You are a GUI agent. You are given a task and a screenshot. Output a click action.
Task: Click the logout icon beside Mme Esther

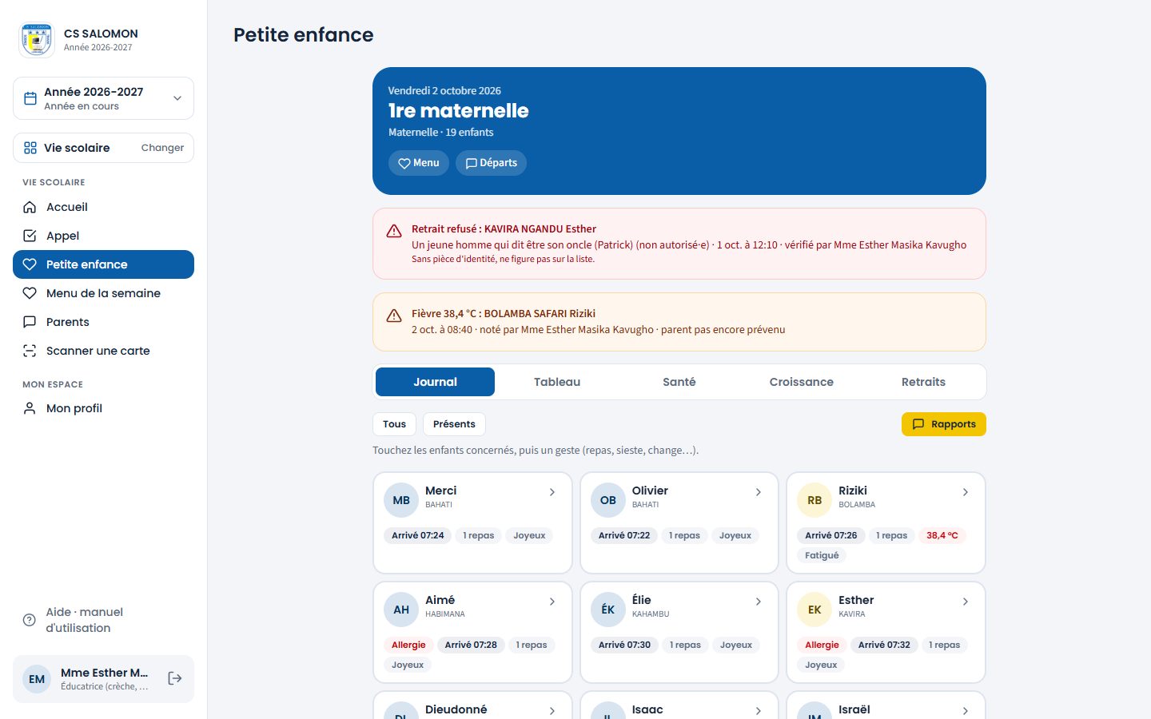pyautogui.click(x=175, y=679)
